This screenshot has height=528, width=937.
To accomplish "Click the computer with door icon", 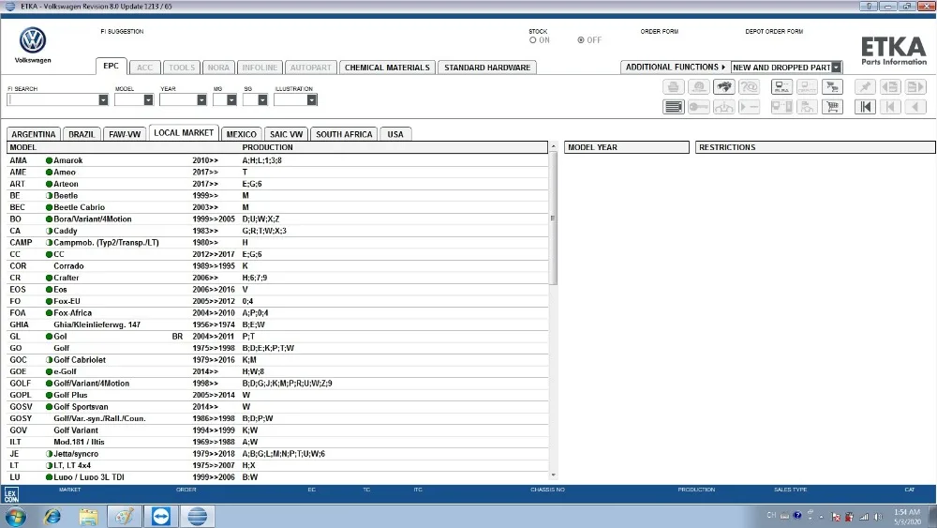I will tap(781, 107).
